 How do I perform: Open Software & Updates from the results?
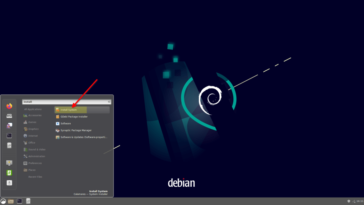point(82,137)
